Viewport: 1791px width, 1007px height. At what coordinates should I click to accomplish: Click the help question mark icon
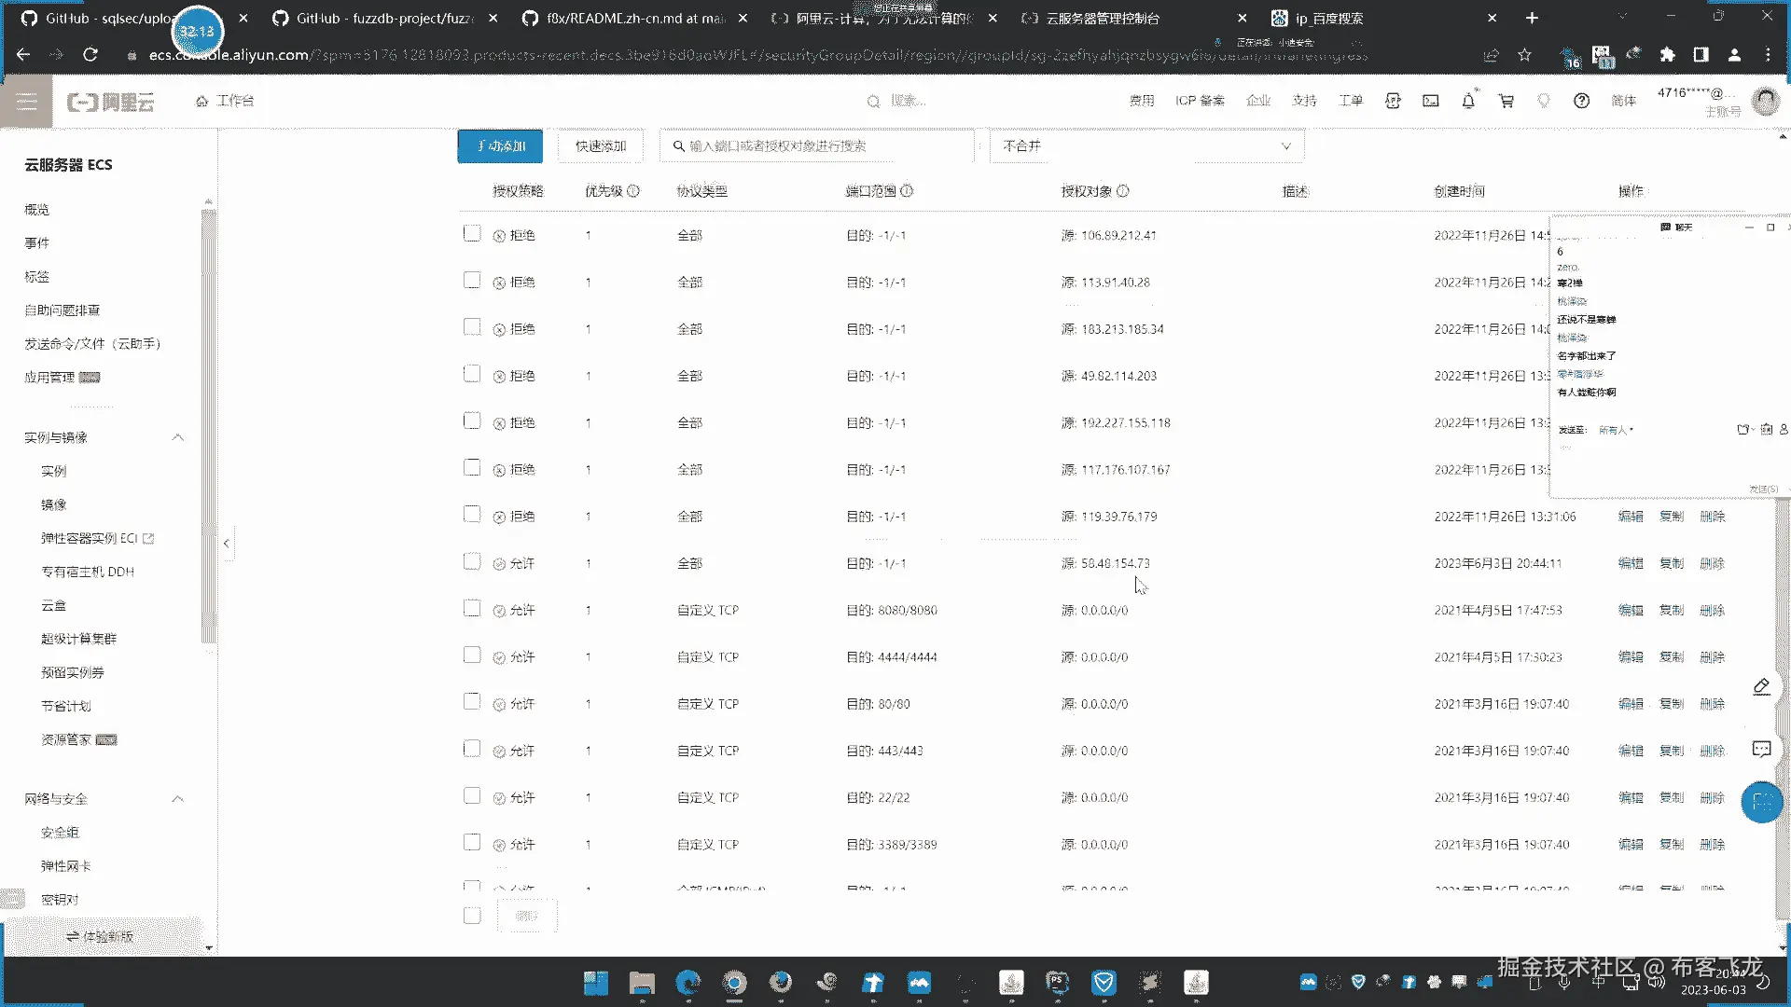pyautogui.click(x=1581, y=101)
